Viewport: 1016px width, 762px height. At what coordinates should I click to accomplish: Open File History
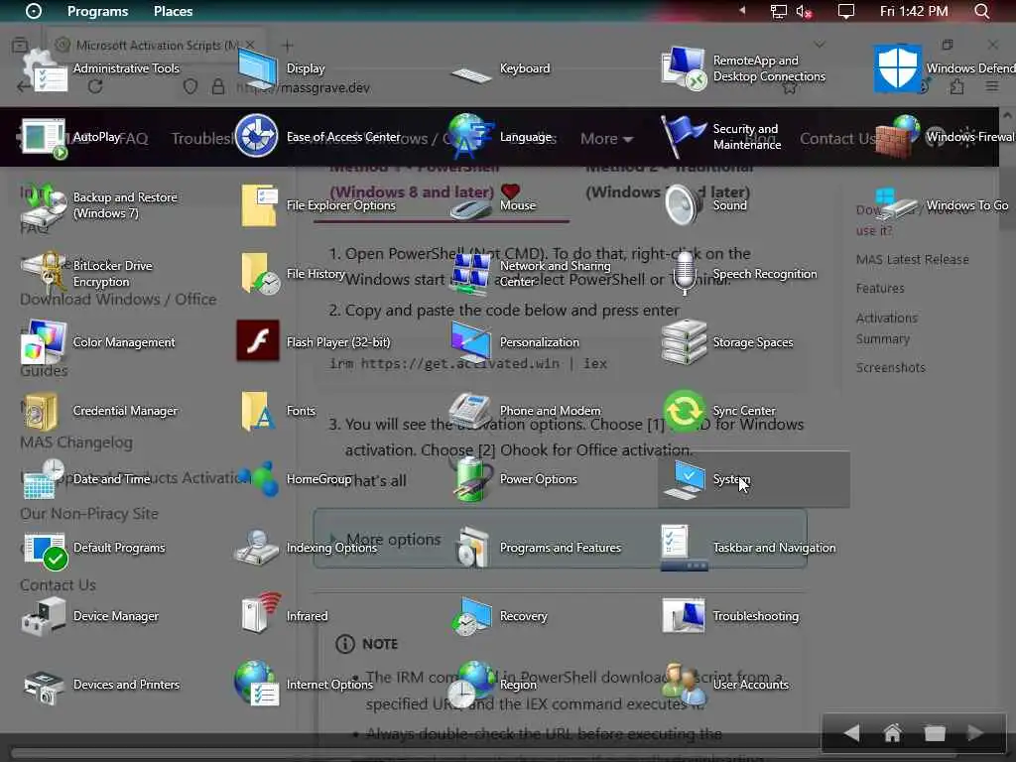292,274
